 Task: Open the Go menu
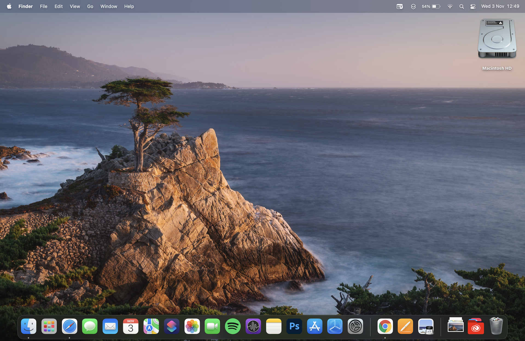pos(90,6)
